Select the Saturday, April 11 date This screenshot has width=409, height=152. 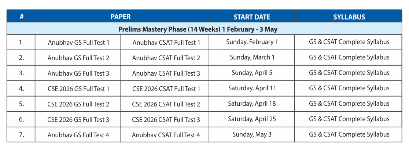252,88
